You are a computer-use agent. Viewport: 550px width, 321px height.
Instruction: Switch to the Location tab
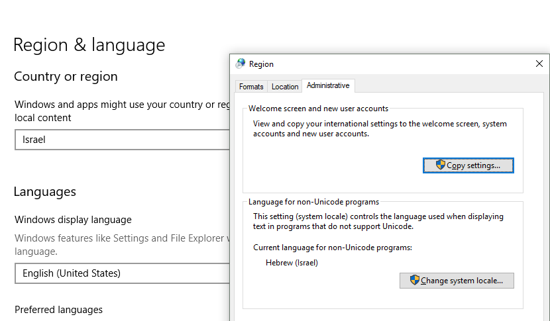click(285, 87)
